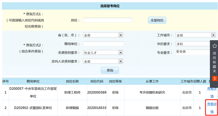Click the 全部岗位 button
Image resolution: width=218 pixels, height=116 pixels.
(x=157, y=20)
